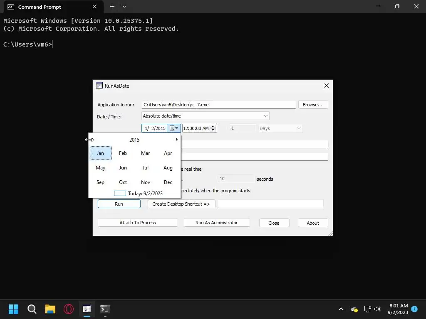
Task: Increase time with spinner up arrow
Action: pyautogui.click(x=213, y=126)
